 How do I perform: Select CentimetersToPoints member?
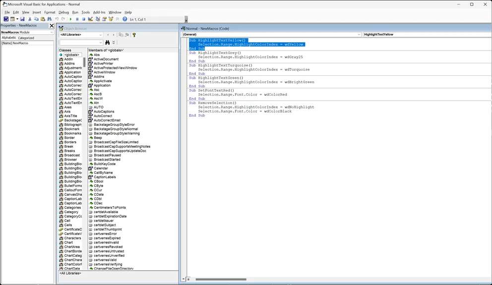click(x=110, y=208)
